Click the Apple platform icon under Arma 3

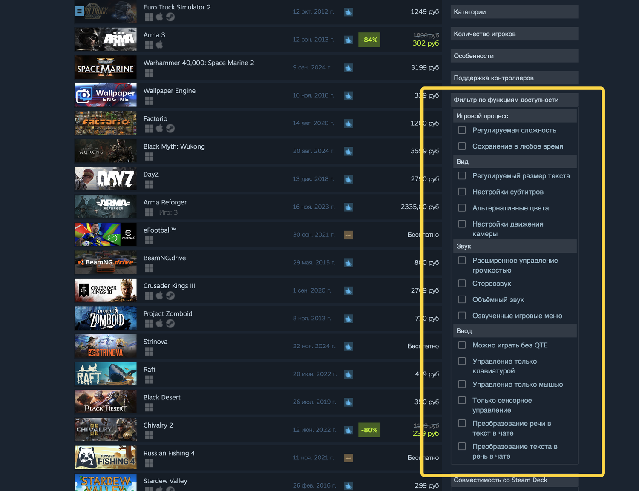pyautogui.click(x=159, y=45)
